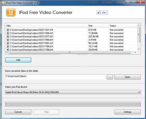Click the 56,14 MB size cell

pos(93,43)
